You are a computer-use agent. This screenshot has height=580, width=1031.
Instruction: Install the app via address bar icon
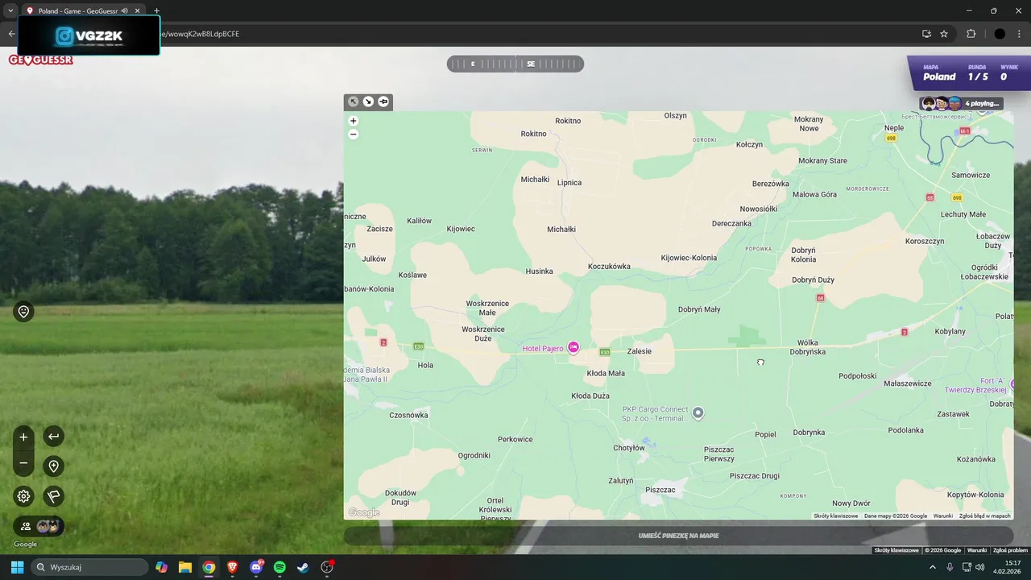tap(926, 34)
